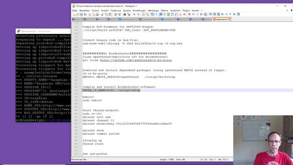Redo the edit via toolbar
This screenshot has height=165, width=293.
click(x=120, y=14)
